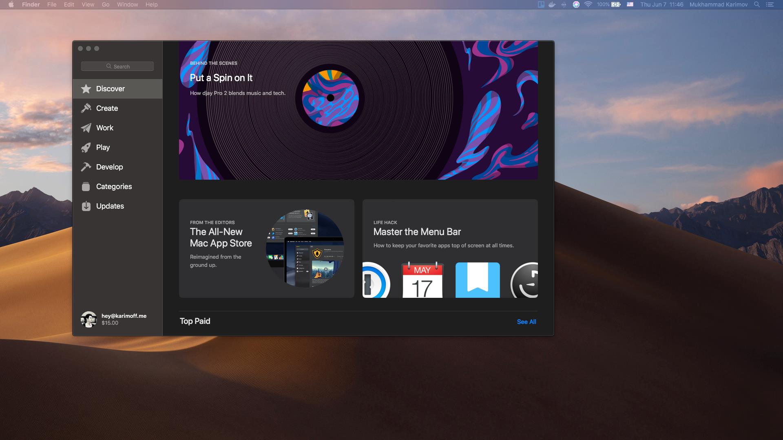Open the Notification Center list icon
The image size is (783, 440).
click(770, 4)
